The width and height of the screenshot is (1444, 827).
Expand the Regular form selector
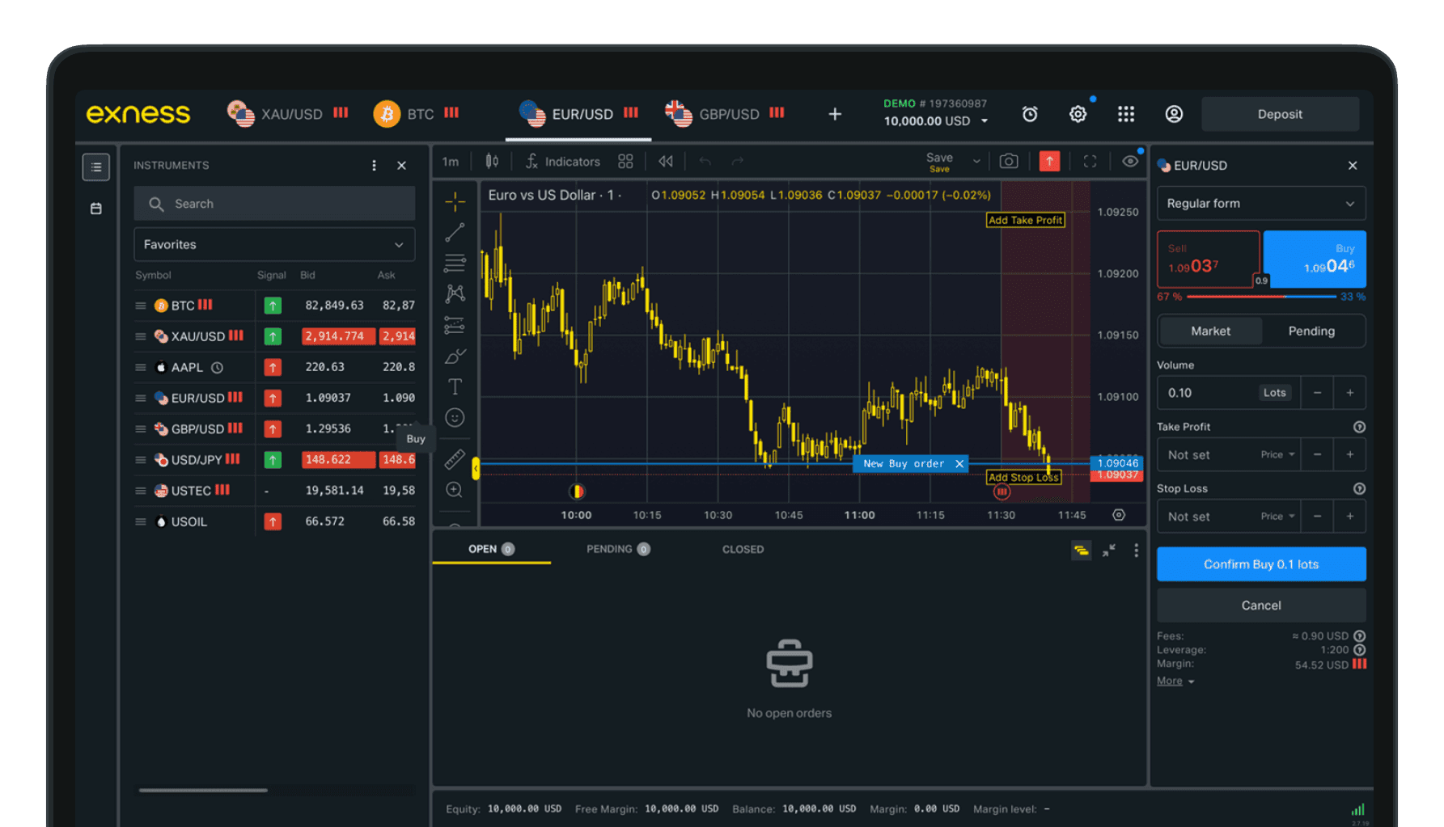coord(1260,203)
